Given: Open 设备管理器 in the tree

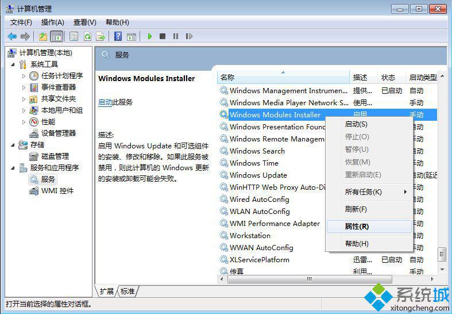Looking at the screenshot, I should 59,133.
